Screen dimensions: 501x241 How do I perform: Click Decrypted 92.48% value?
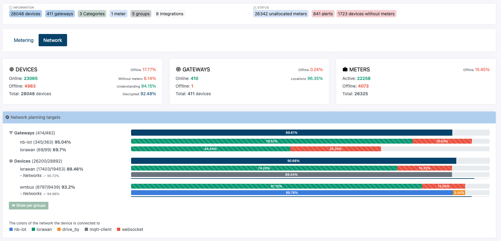pos(148,94)
